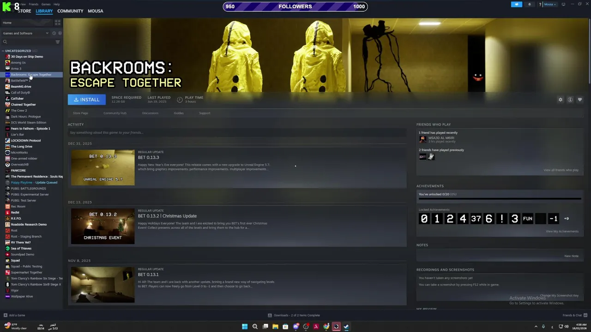
Task: Open the Discussions link
Action: point(150,113)
